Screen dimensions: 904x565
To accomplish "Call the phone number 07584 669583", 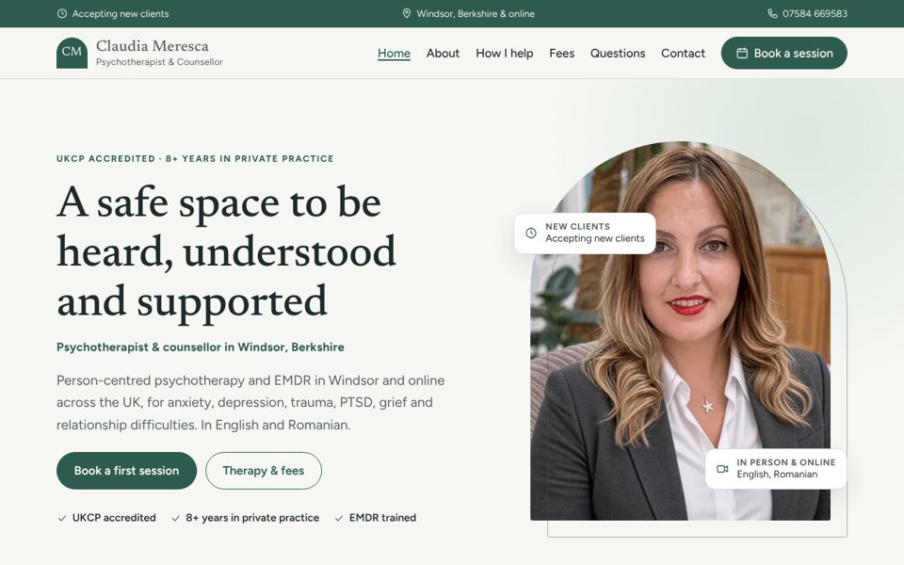I will 815,13.
